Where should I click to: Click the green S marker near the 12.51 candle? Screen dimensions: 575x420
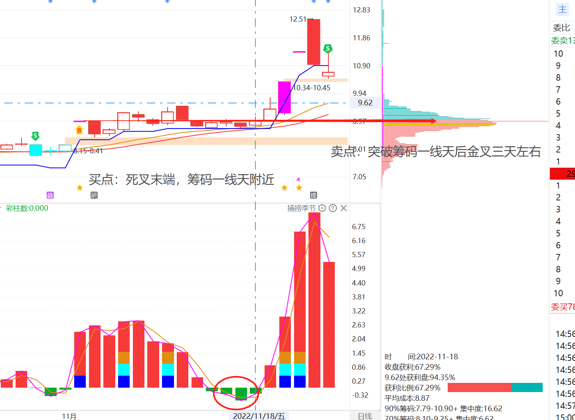328,49
